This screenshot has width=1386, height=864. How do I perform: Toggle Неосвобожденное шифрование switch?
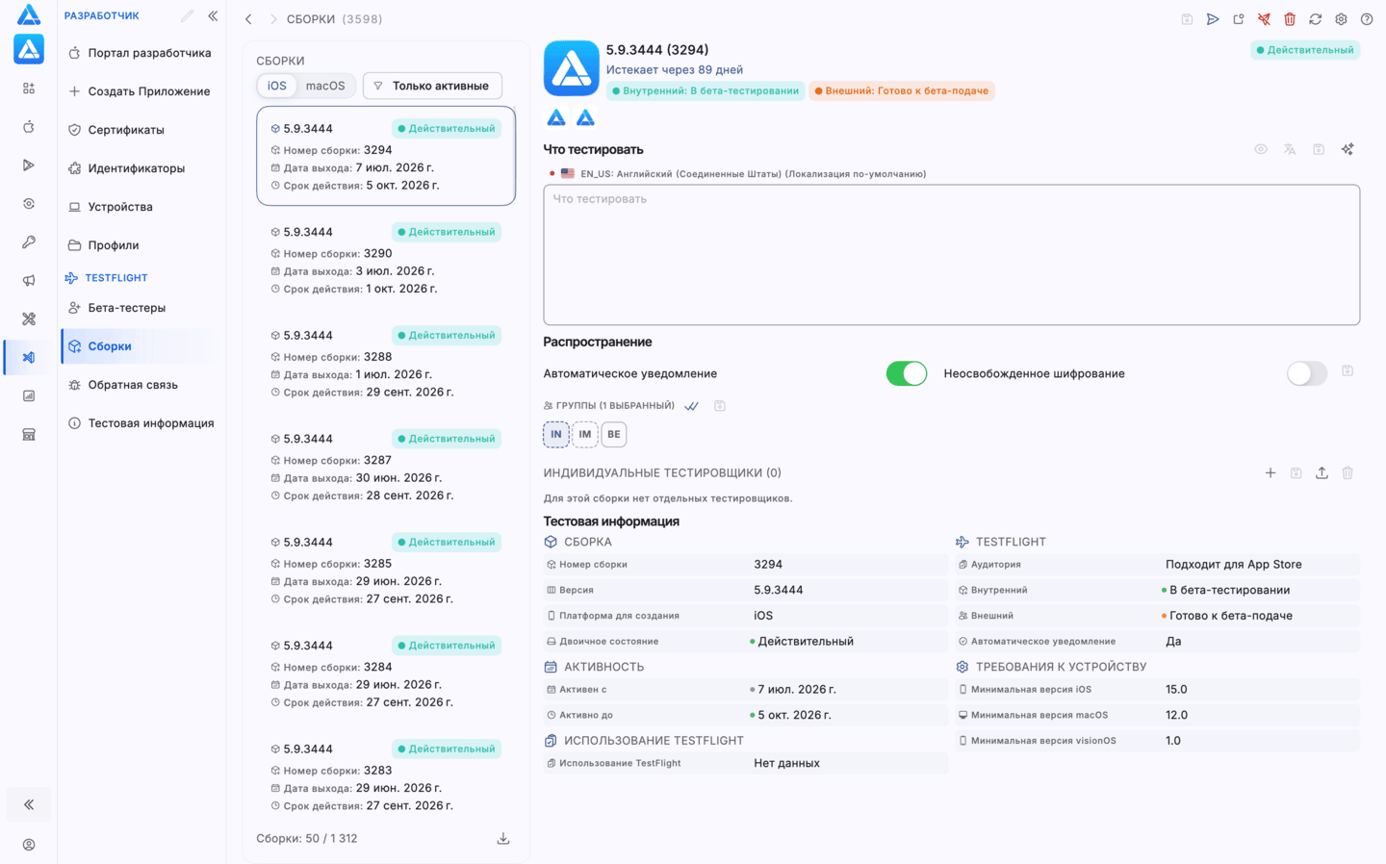(1307, 373)
